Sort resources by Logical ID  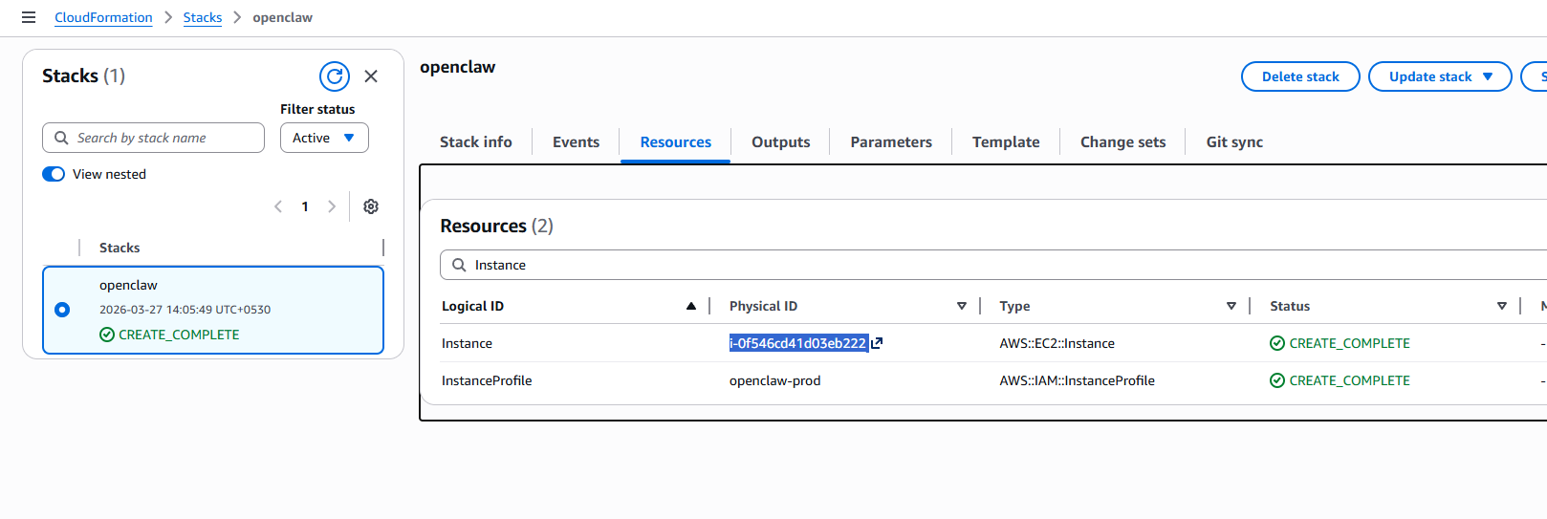point(690,306)
